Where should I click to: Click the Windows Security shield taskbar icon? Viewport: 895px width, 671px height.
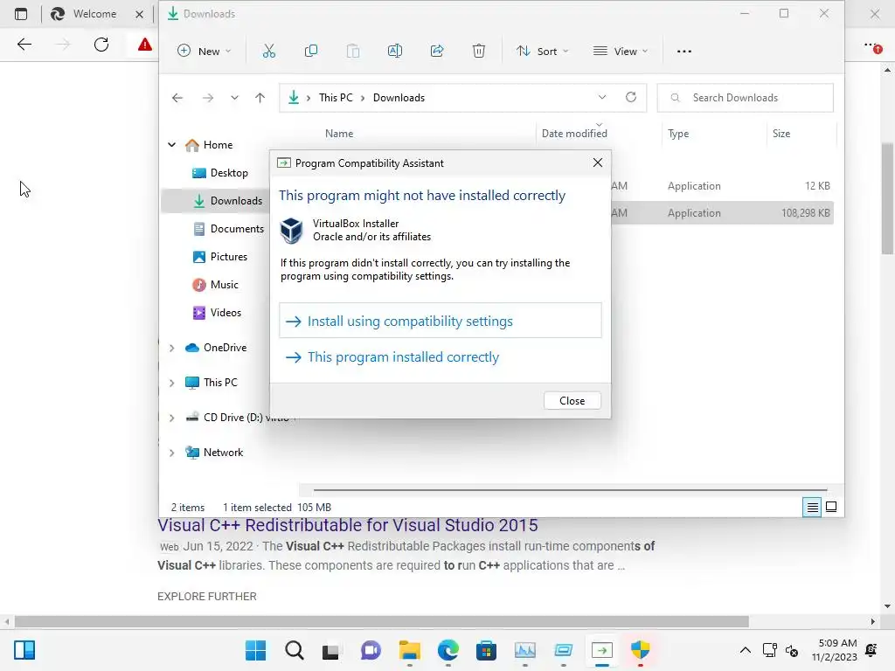(641, 650)
